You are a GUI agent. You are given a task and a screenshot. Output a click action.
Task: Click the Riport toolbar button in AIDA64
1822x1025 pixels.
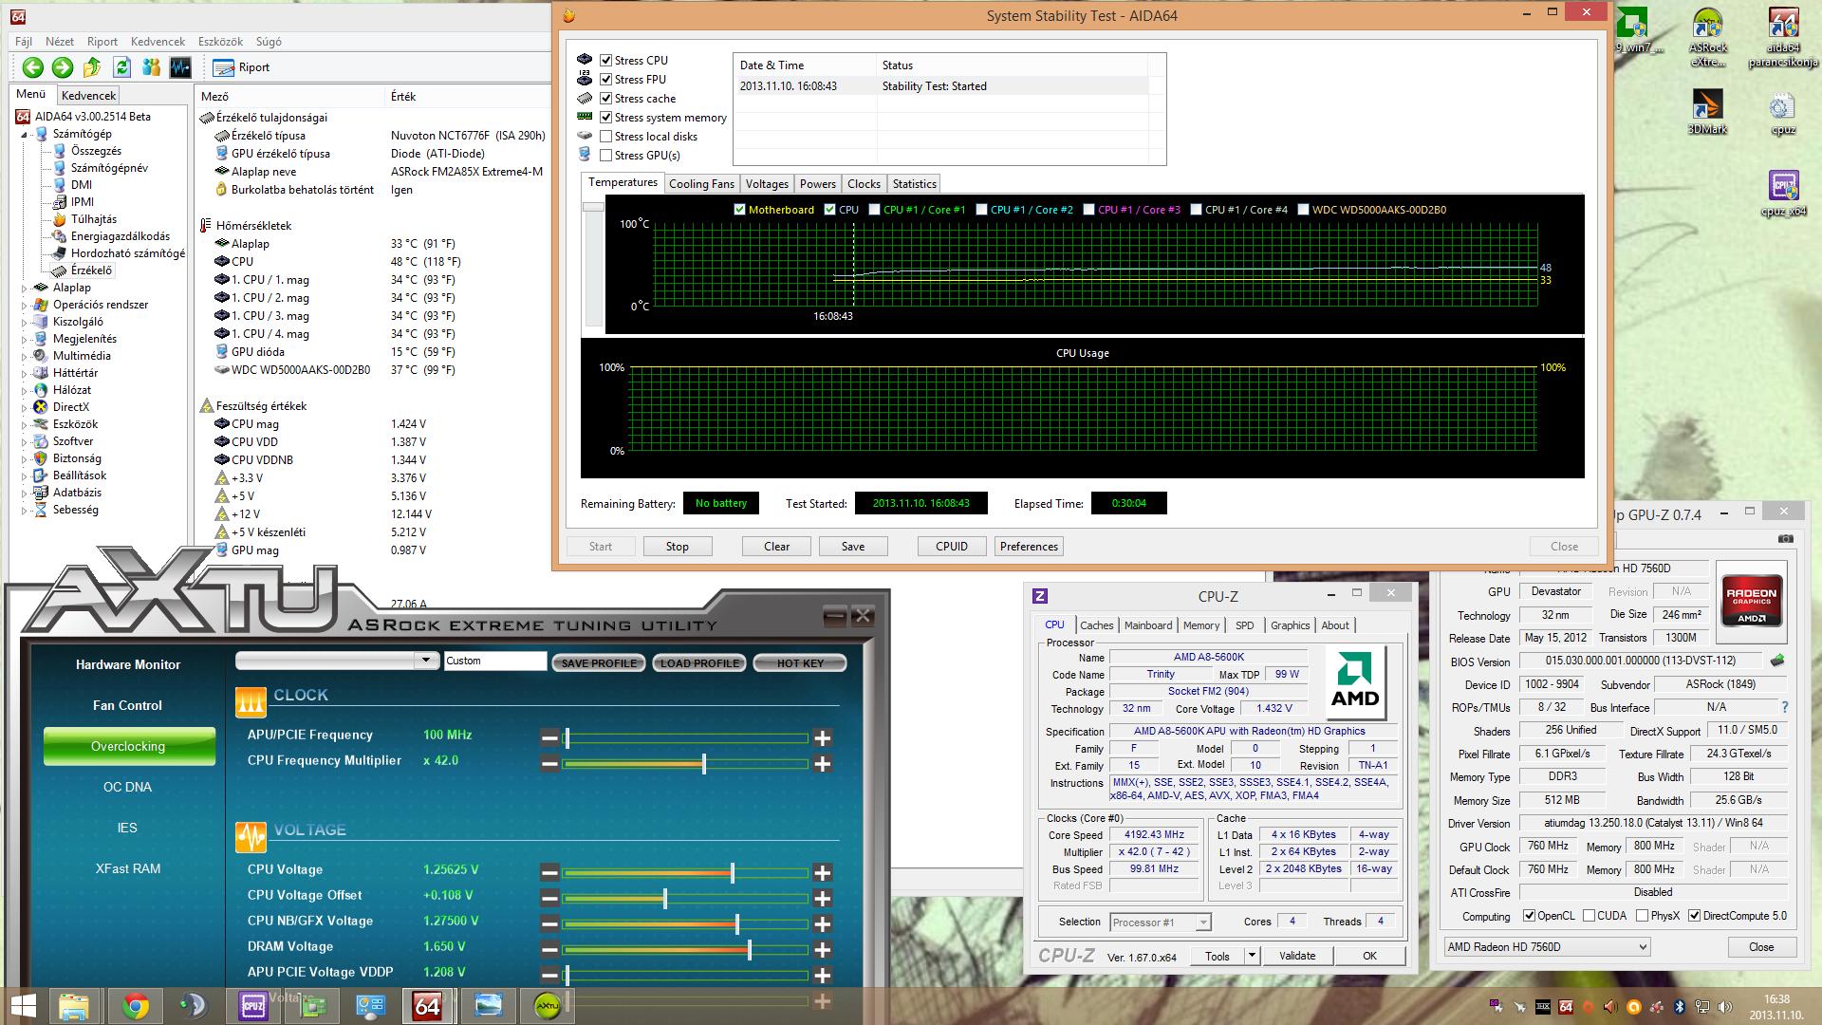(x=242, y=67)
